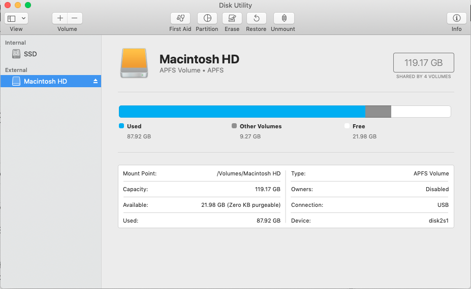The height and width of the screenshot is (289, 471).
Task: Click the Connection USB value
Action: 443,205
